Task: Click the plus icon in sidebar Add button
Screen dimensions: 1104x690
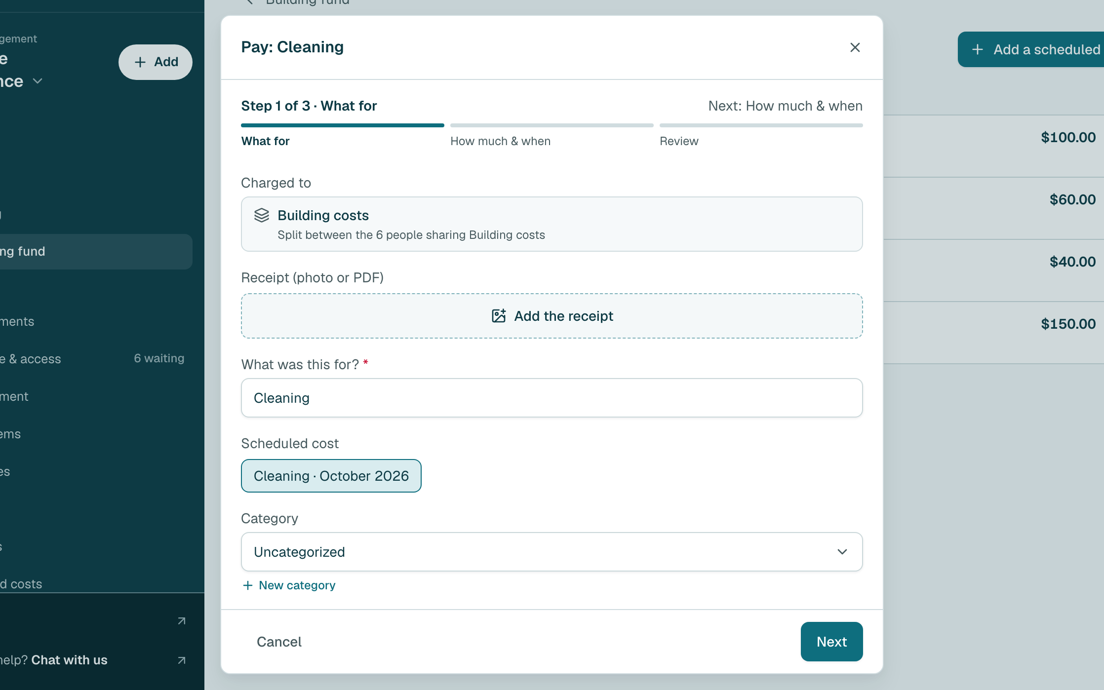Action: point(140,62)
